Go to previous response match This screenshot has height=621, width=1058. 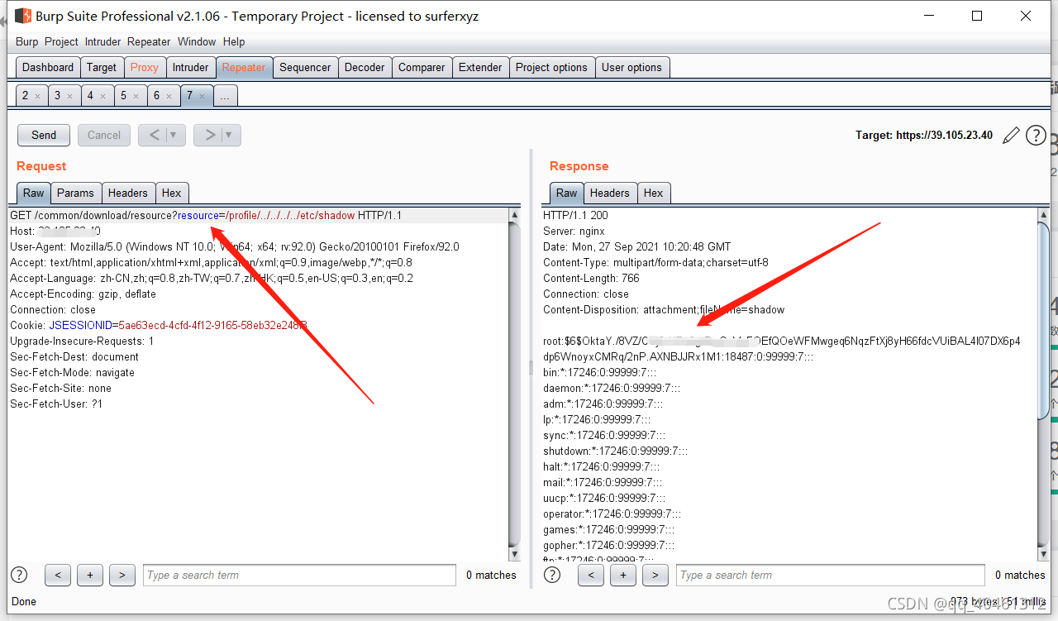[x=591, y=575]
